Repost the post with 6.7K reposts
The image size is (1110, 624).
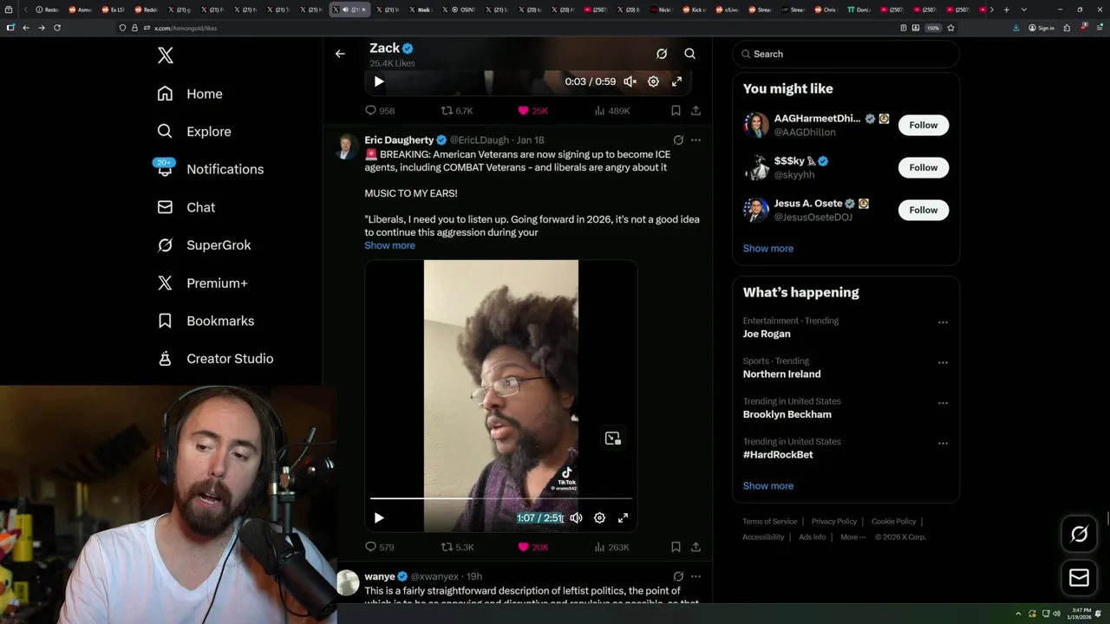pos(457,111)
